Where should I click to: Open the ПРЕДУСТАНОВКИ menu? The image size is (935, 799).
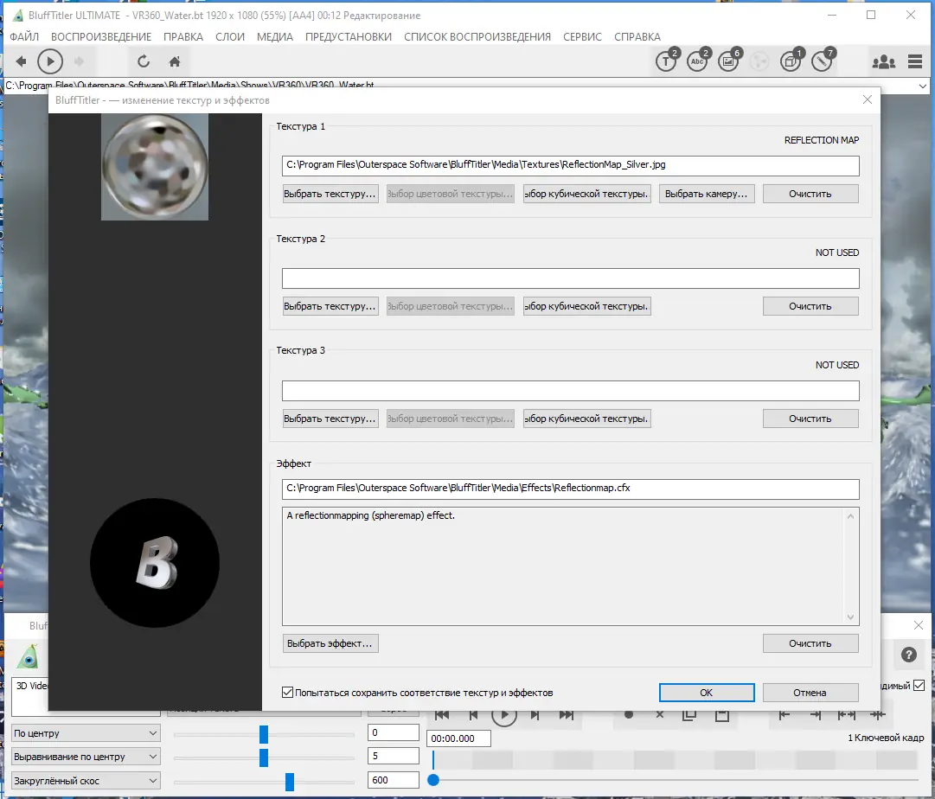click(349, 37)
